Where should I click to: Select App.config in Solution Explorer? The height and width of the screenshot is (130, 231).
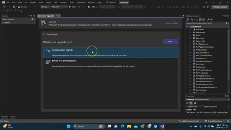200,41
